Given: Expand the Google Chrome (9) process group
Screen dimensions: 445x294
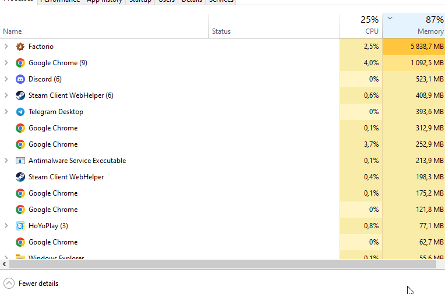Looking at the screenshot, I should tap(6, 63).
